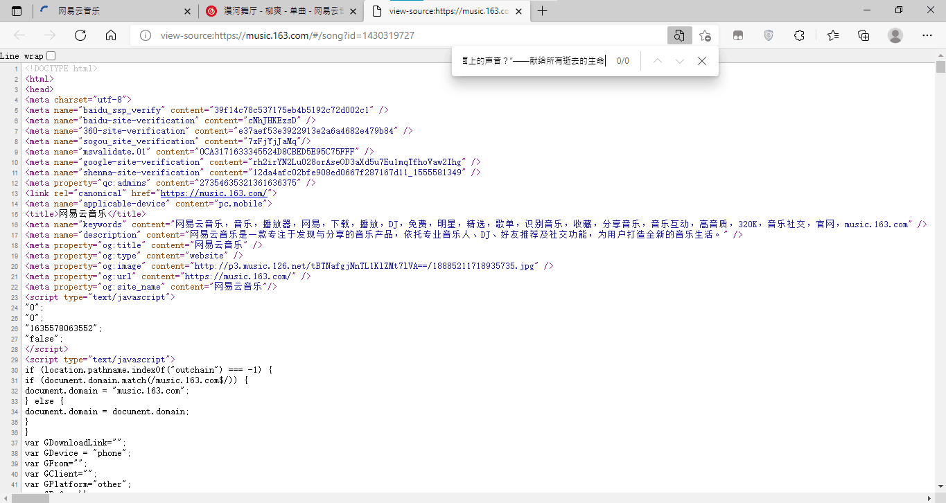
Task: Close the view-source tab
Action: point(518,11)
